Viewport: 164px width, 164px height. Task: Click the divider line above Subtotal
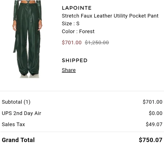coord(82,91)
